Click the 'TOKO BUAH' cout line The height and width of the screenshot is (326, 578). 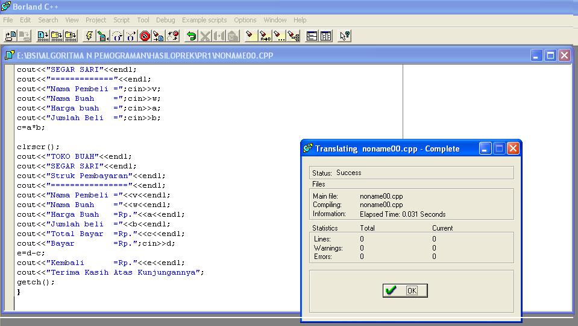pos(74,156)
